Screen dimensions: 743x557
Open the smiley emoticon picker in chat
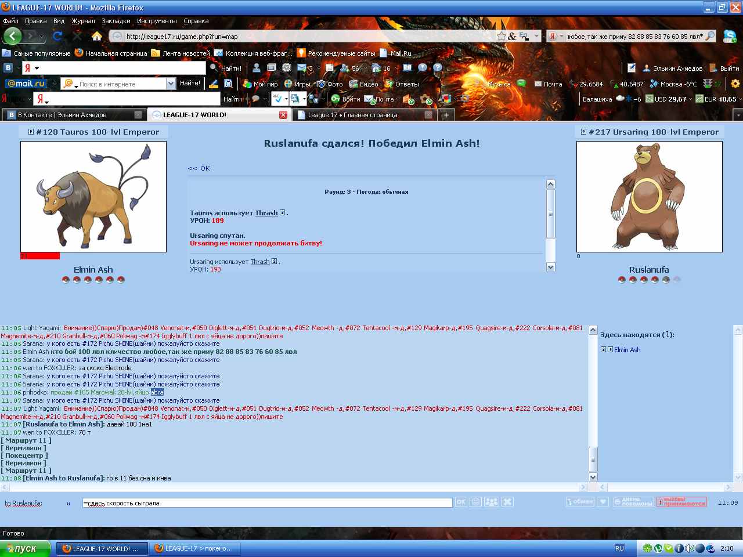click(x=476, y=502)
